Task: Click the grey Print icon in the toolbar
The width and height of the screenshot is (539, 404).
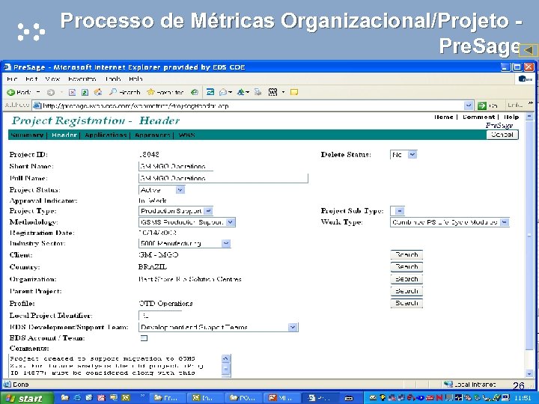Action: pos(258,92)
